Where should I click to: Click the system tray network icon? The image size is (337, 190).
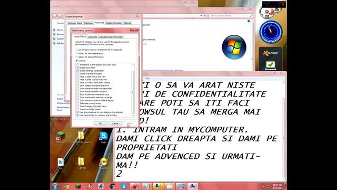[268, 186]
